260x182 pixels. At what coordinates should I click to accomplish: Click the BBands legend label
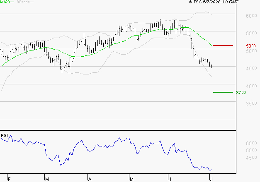[x=23, y=2]
